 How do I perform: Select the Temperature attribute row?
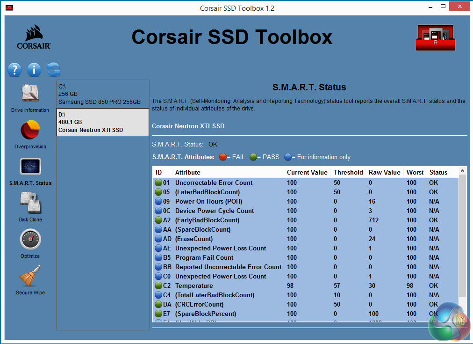coord(194,285)
